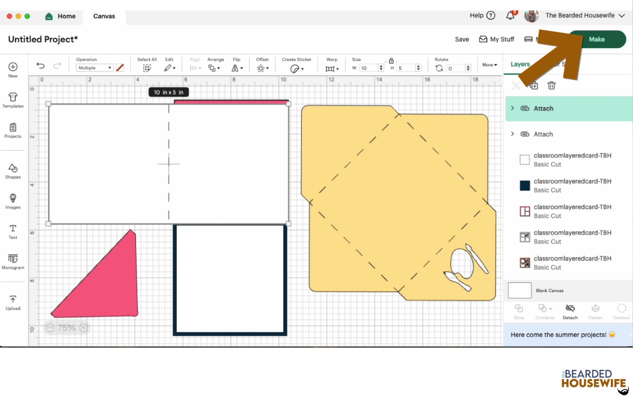Switch to the Home tab

[61, 16]
